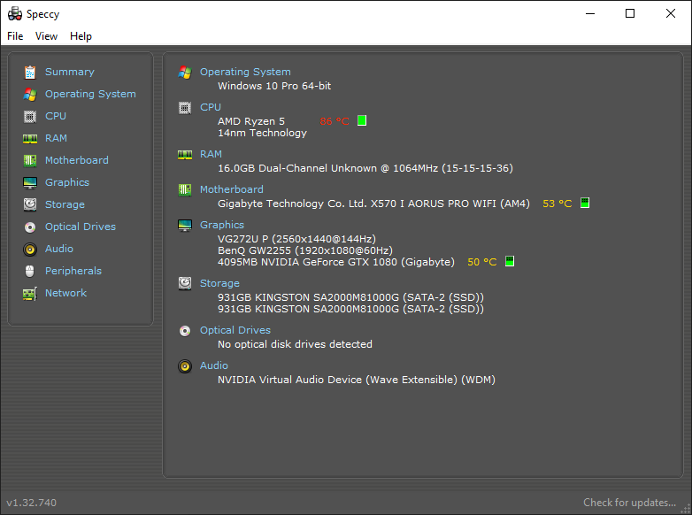Click the Summary clipboard icon in sidebar
The width and height of the screenshot is (692, 515).
pyautogui.click(x=30, y=72)
